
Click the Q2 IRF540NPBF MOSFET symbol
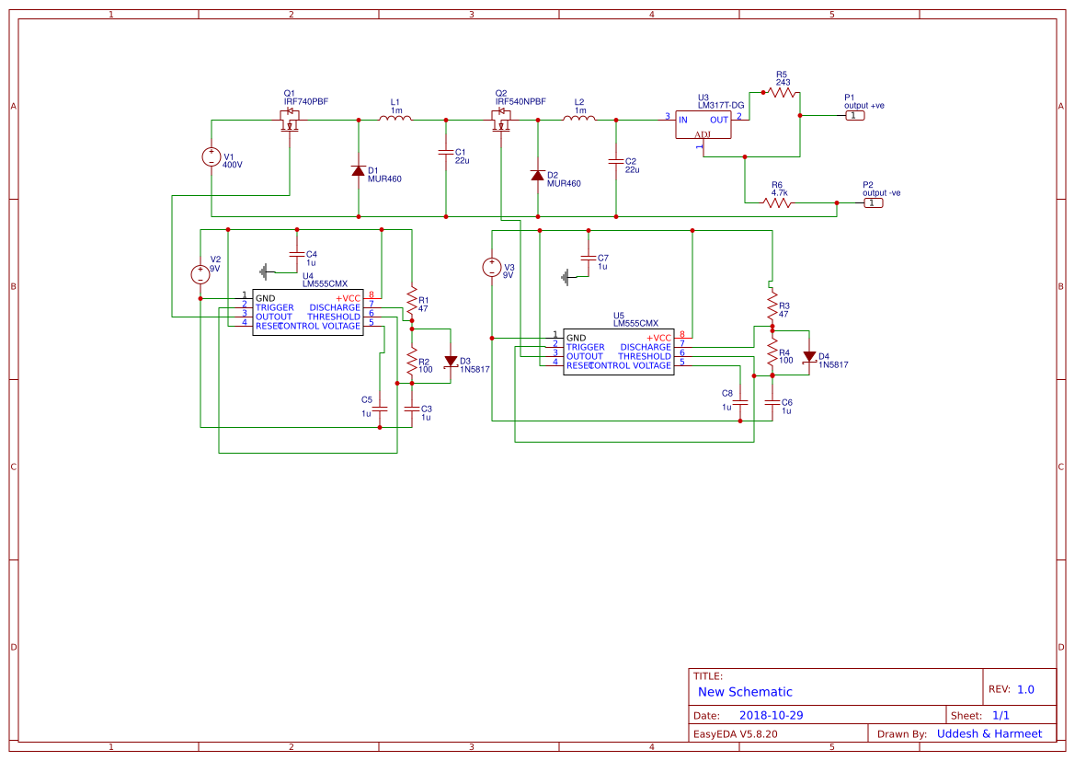(502, 121)
